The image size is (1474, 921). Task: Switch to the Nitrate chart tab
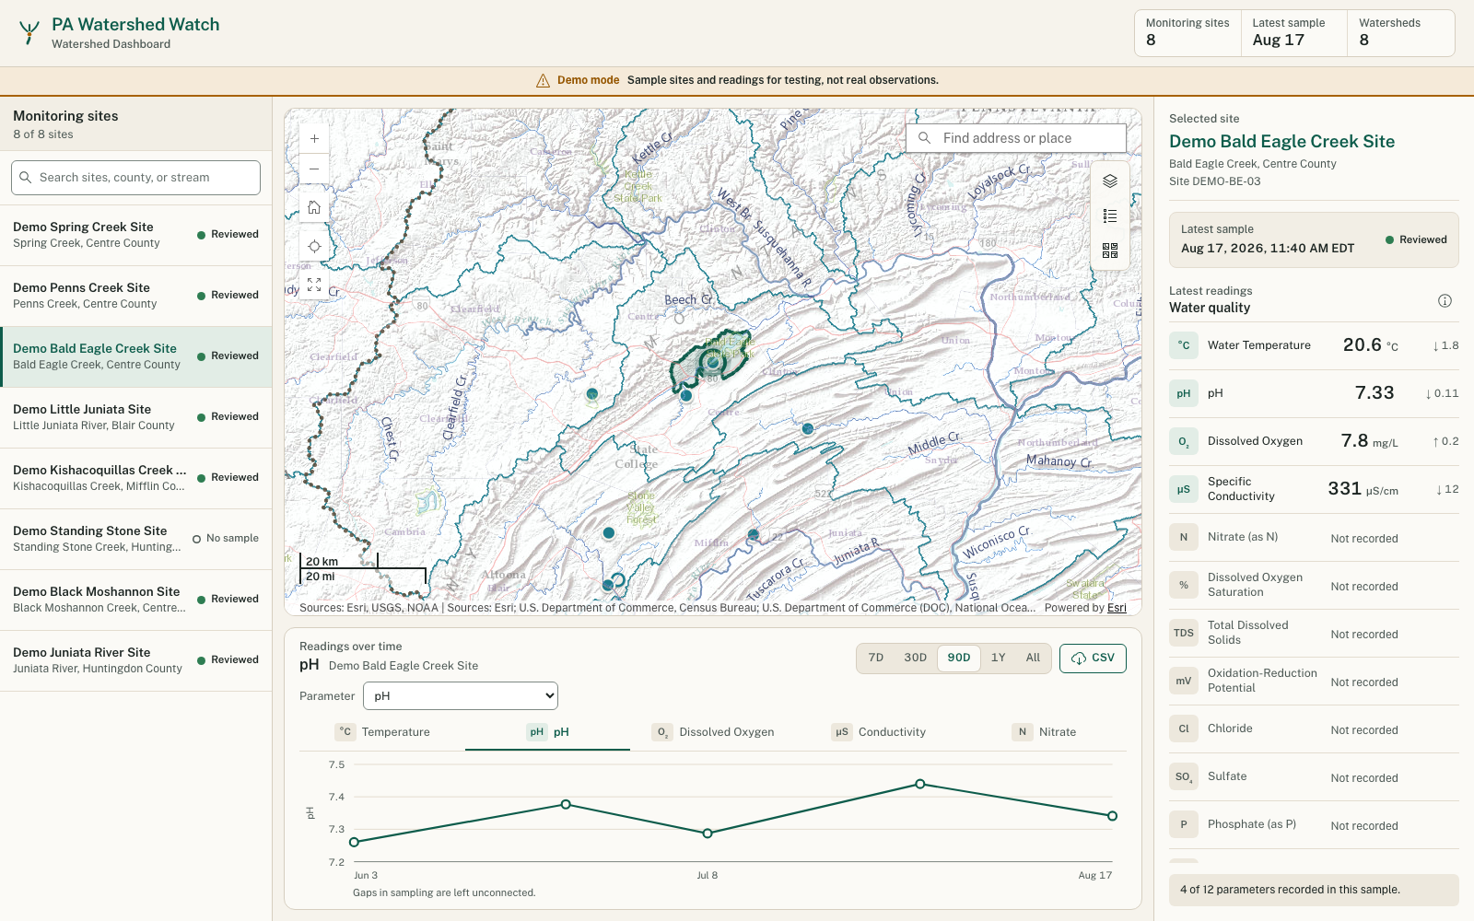(x=1044, y=732)
